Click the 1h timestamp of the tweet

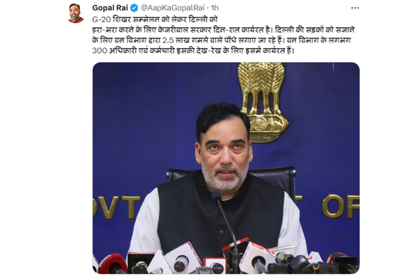215,8
